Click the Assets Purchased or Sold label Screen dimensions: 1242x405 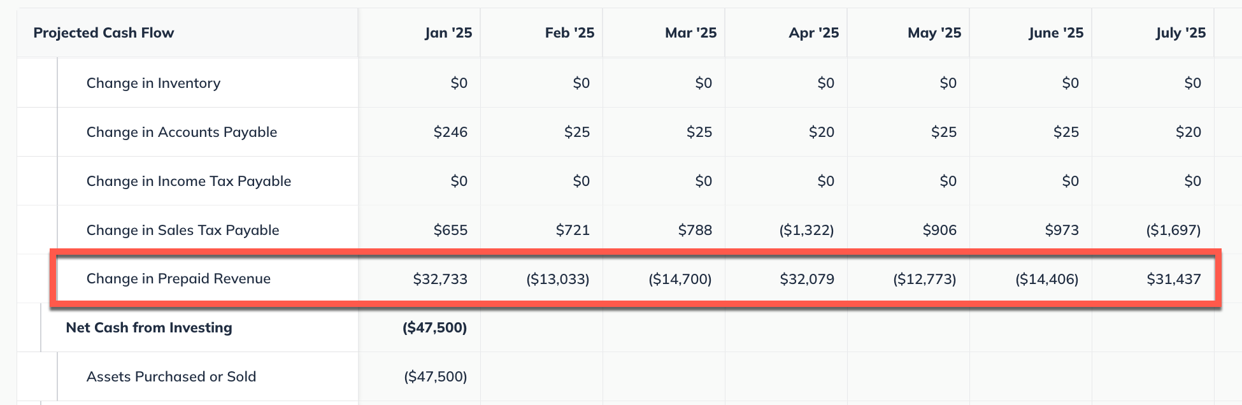(x=171, y=377)
